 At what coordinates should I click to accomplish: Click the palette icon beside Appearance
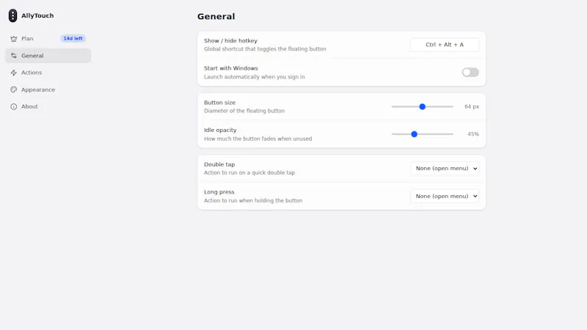click(14, 89)
